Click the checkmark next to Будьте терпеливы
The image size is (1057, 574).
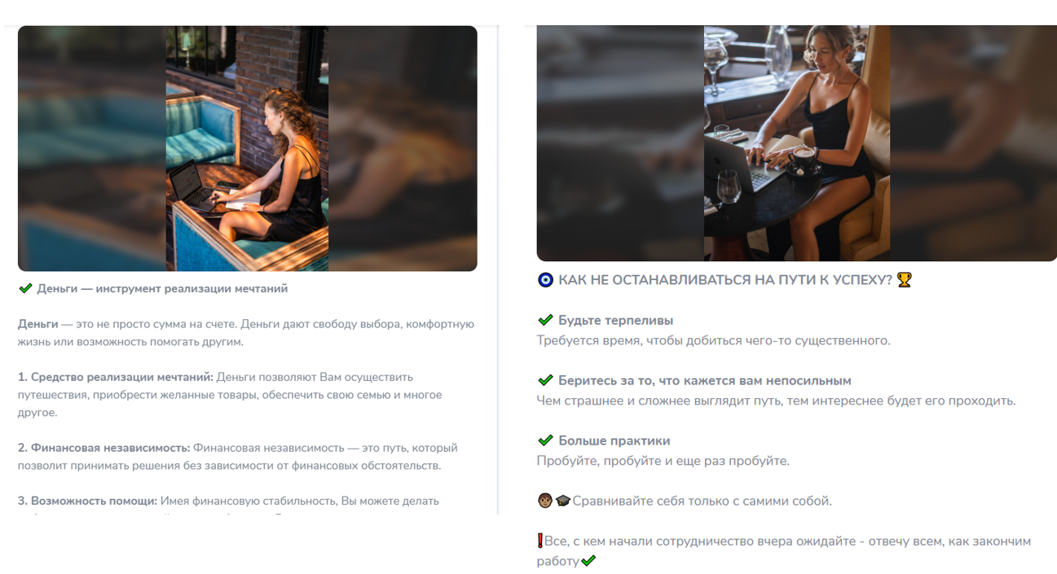(x=545, y=320)
